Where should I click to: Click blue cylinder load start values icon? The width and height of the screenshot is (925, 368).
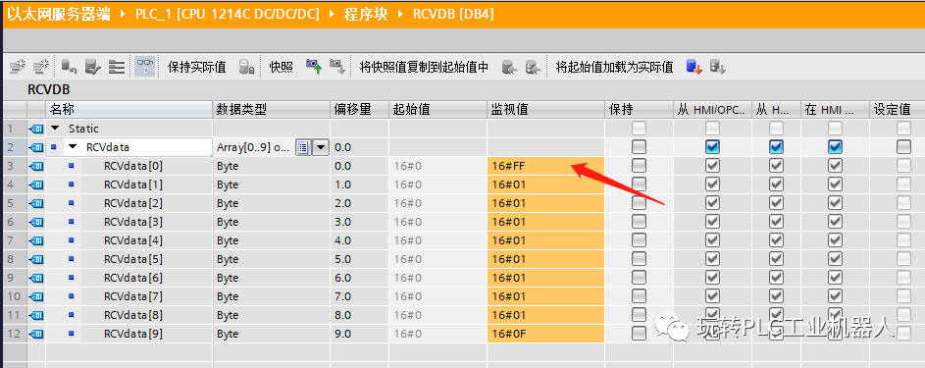point(694,67)
